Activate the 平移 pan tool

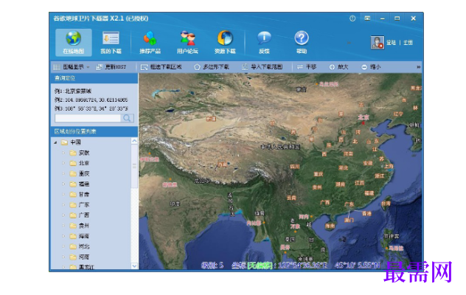point(307,67)
